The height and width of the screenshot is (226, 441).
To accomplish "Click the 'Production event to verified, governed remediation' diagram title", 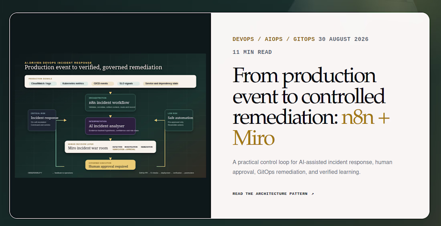I will 93,67.
